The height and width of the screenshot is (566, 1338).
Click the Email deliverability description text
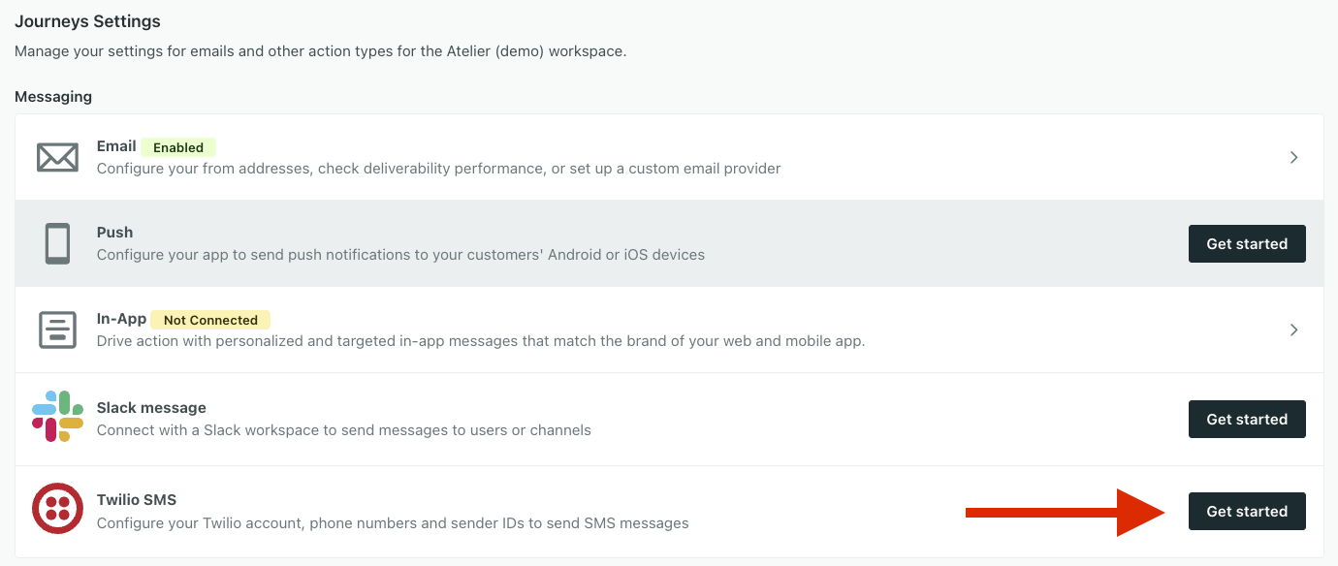tap(438, 169)
